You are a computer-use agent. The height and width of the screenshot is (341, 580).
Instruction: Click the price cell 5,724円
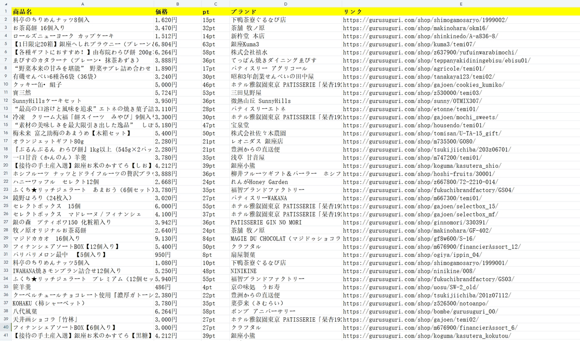coord(177,92)
